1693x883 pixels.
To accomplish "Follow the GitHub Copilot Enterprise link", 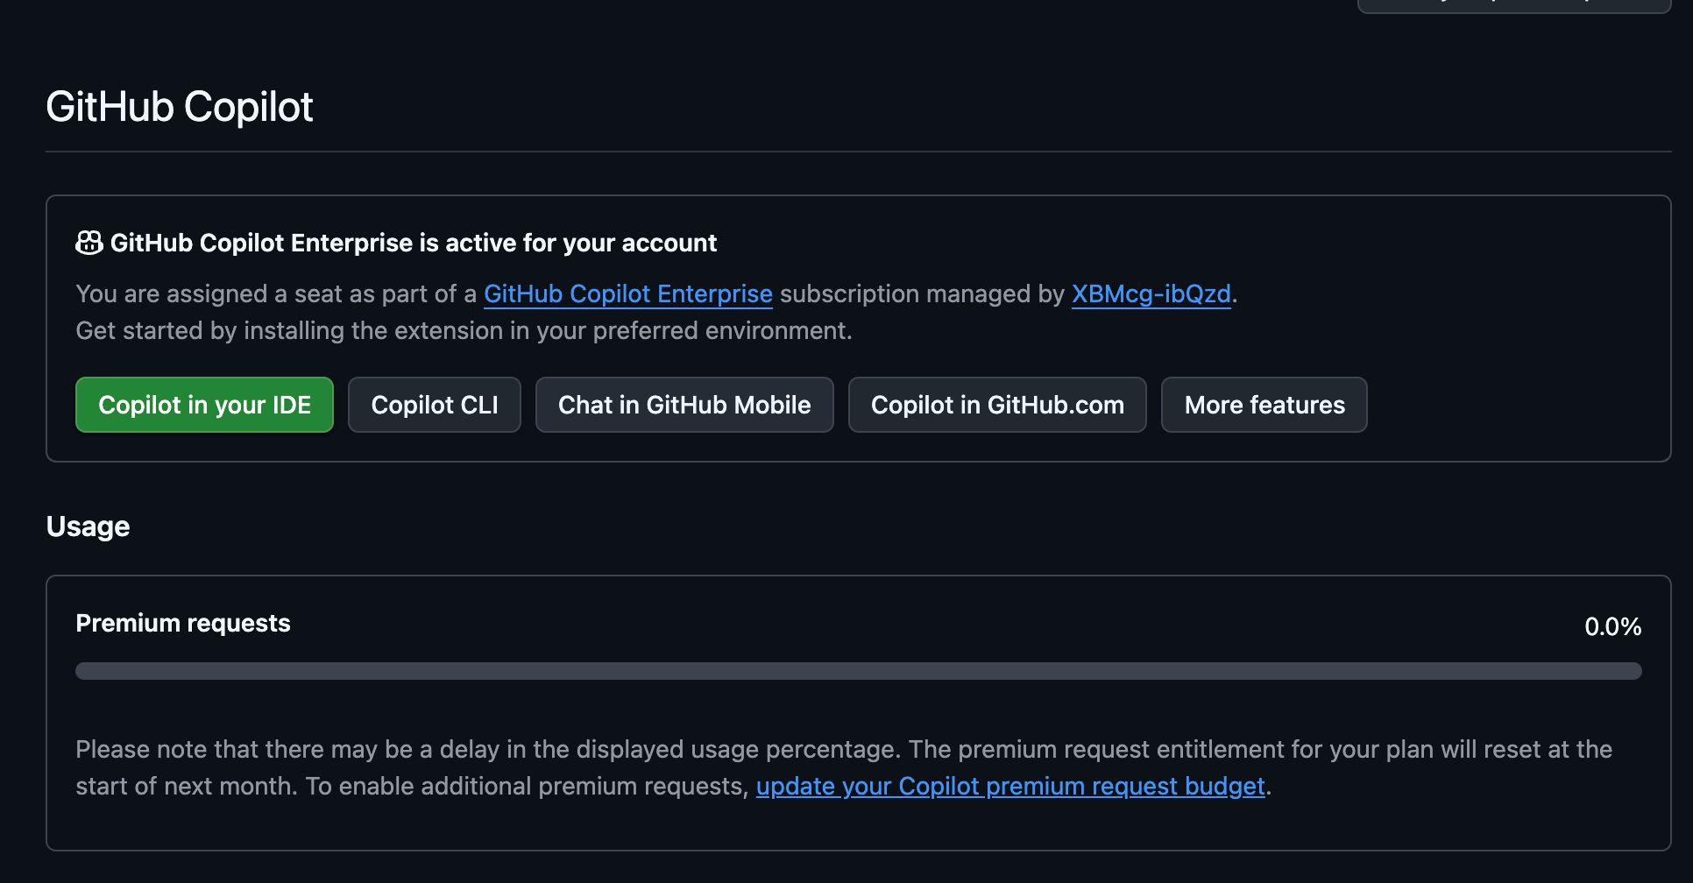I will 627,293.
